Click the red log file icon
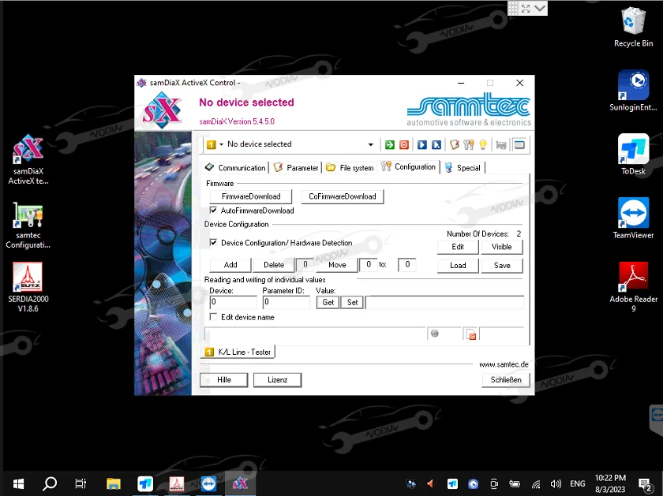This screenshot has height=496, width=663. [x=471, y=334]
